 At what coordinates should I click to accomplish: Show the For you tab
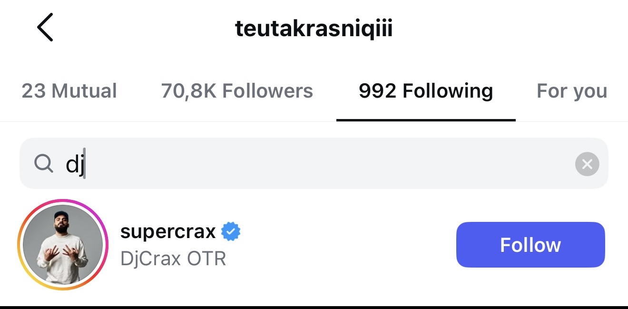[572, 90]
